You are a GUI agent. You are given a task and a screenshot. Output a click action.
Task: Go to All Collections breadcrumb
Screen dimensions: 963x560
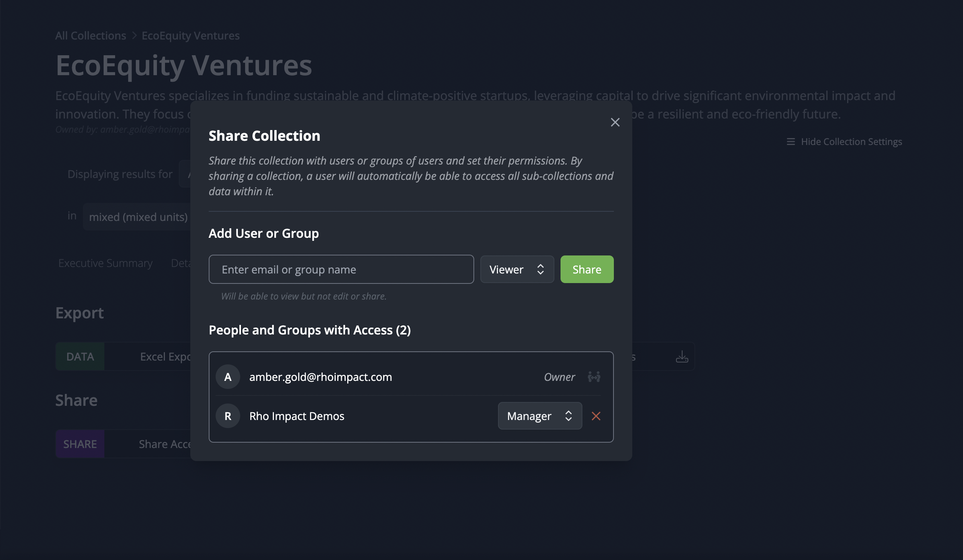(x=91, y=36)
